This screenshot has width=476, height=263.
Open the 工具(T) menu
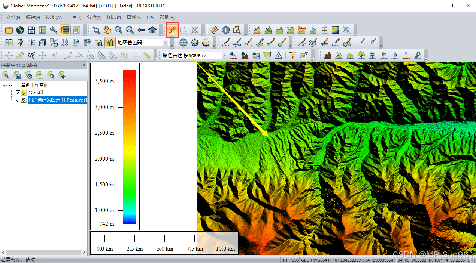(x=74, y=17)
